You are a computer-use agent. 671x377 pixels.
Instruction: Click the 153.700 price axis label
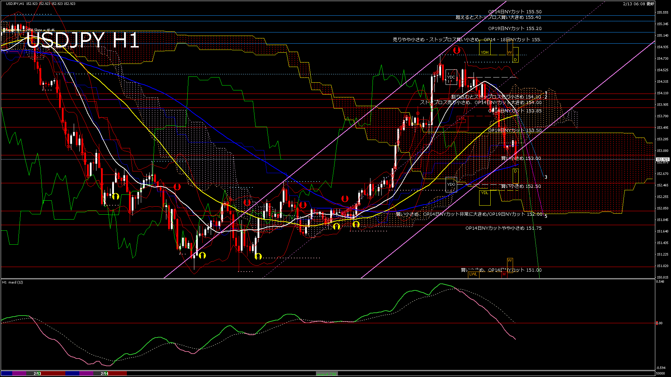coord(663,116)
